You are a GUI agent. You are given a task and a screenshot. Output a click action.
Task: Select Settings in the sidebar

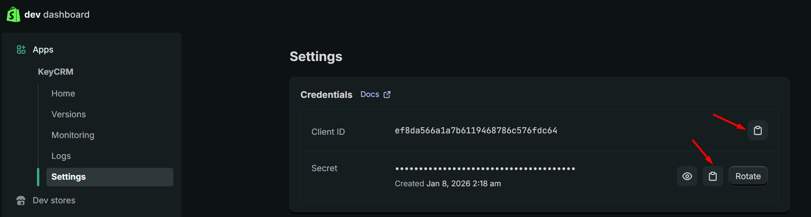pos(69,177)
